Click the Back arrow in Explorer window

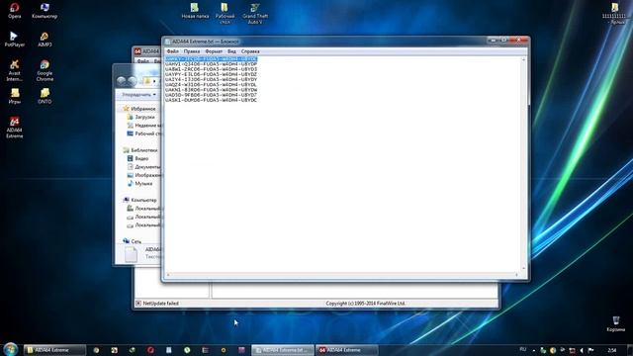(121, 81)
